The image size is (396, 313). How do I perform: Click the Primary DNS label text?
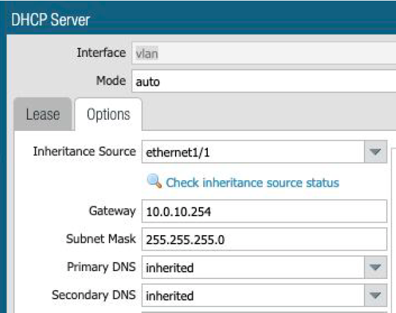click(x=101, y=267)
